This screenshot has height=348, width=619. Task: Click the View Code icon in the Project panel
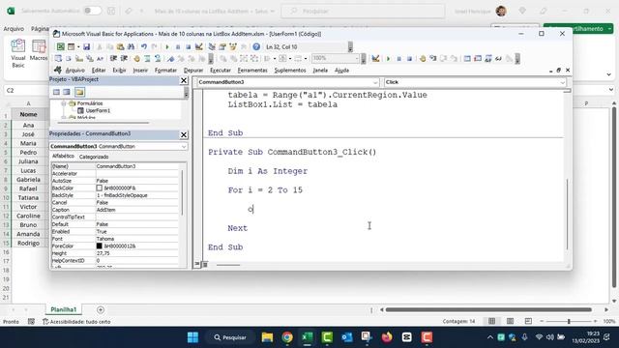[56, 92]
